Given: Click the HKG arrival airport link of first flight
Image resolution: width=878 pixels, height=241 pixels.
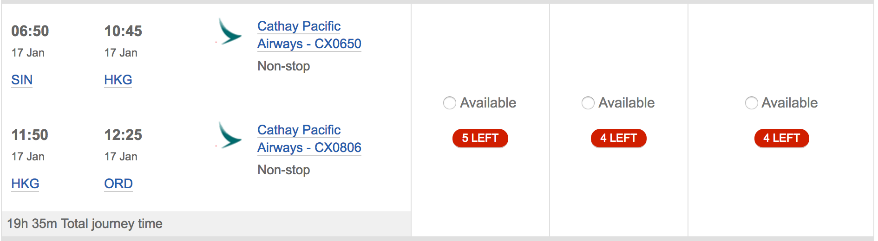Looking at the screenshot, I should click(x=118, y=80).
